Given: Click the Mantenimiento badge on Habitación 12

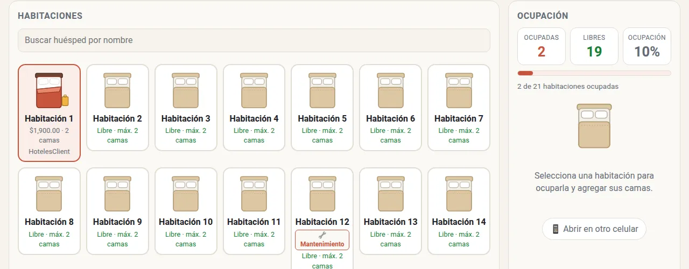Looking at the screenshot, I should coord(322,240).
